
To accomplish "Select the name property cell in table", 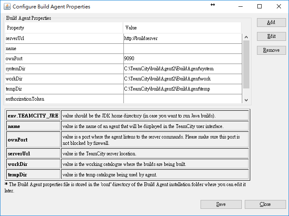I will click(64, 48).
